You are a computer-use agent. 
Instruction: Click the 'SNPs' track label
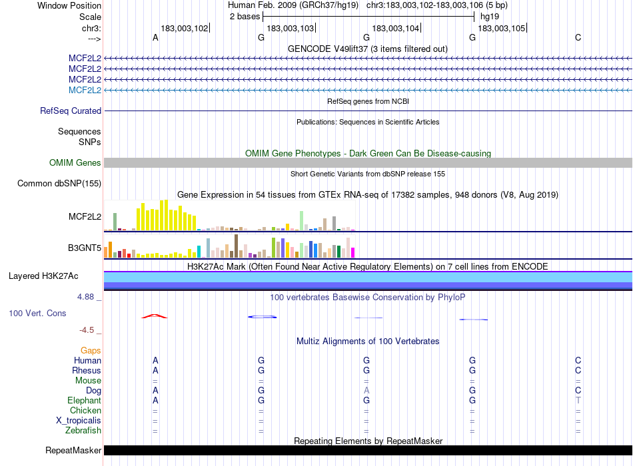coord(90,142)
